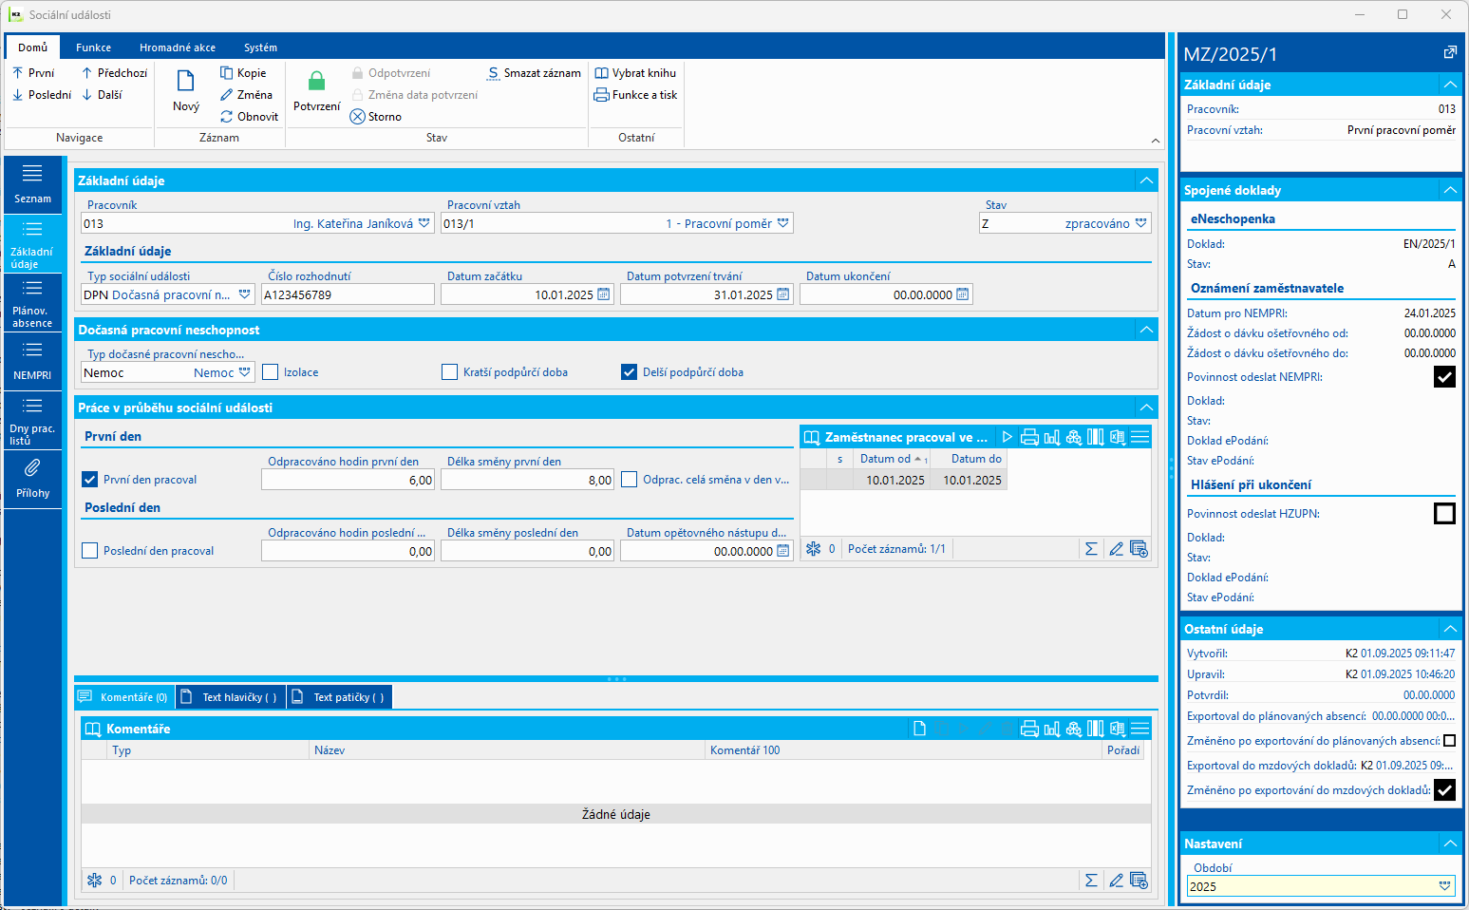
Task: Collapse Práce v průběhu sociální události section
Action: point(1147,408)
